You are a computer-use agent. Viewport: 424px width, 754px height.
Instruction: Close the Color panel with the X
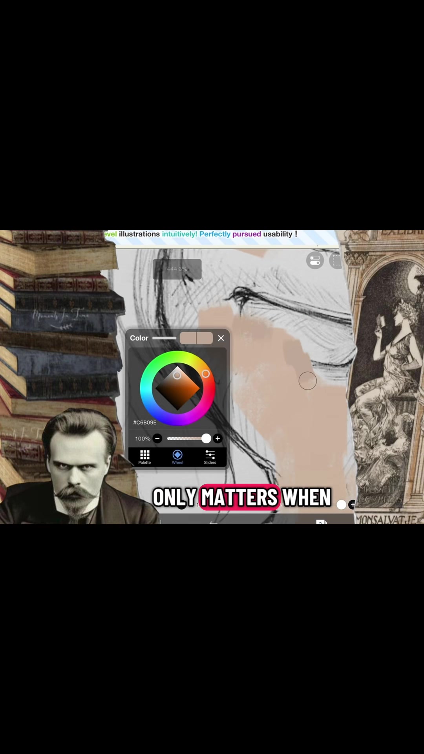tap(221, 338)
